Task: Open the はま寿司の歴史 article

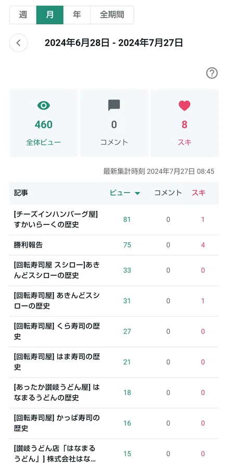Action: [x=57, y=362]
